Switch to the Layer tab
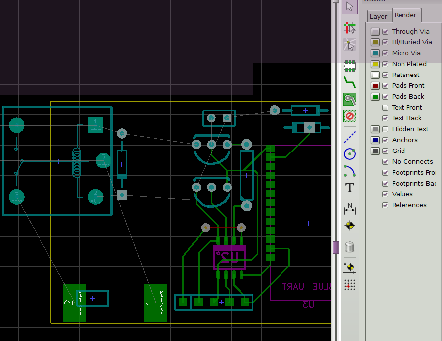This screenshot has width=442, height=341. (x=378, y=16)
